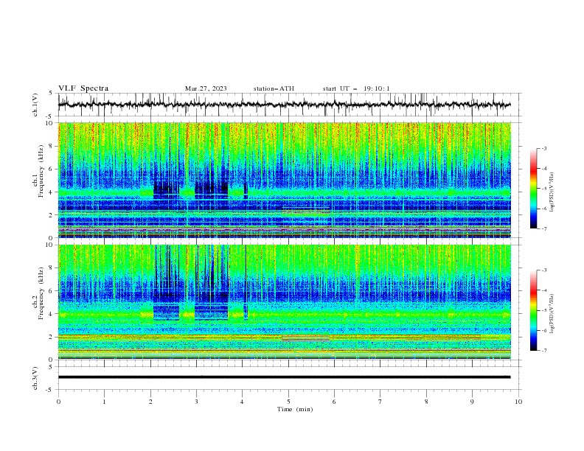Click the "-5" tick on the ch.3(V) axis
Viewport: 584px width, 451px height.
[x=50, y=390]
